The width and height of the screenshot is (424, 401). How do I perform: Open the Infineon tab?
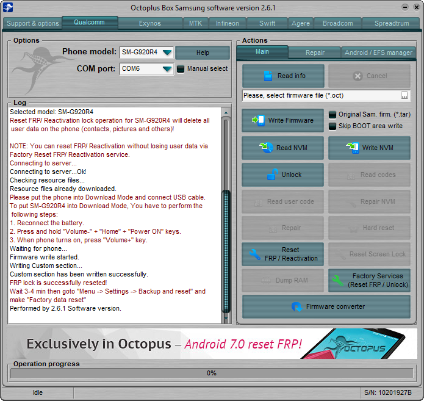[228, 24]
